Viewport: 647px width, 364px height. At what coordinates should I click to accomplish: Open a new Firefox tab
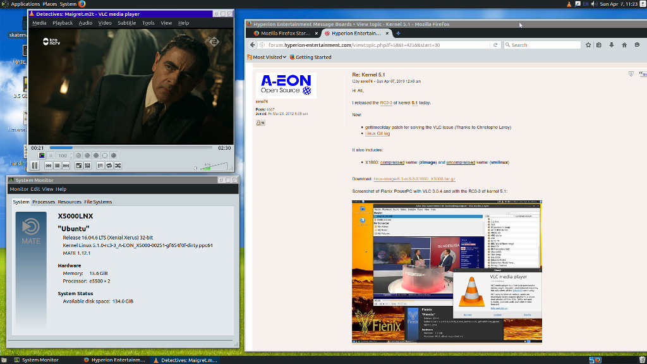[398, 33]
